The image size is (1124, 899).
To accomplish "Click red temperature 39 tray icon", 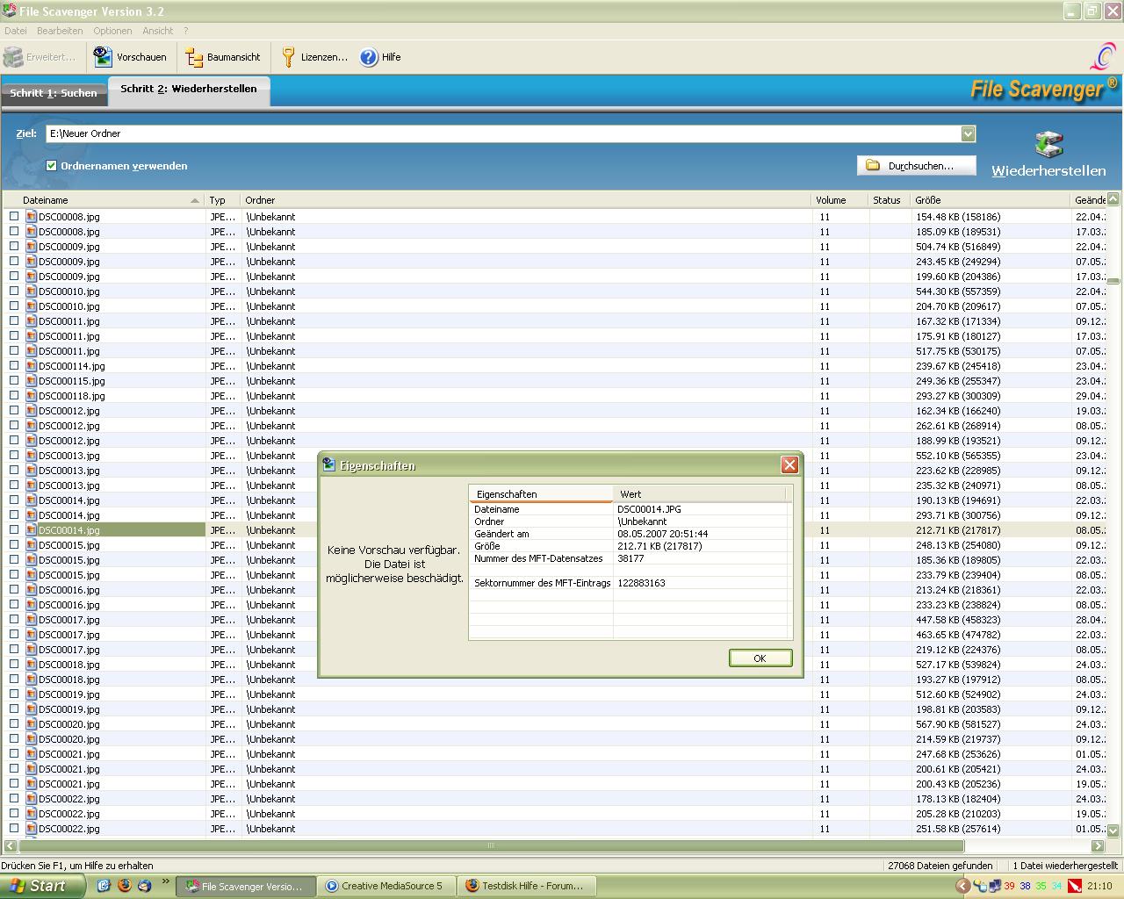I will tap(1010, 887).
